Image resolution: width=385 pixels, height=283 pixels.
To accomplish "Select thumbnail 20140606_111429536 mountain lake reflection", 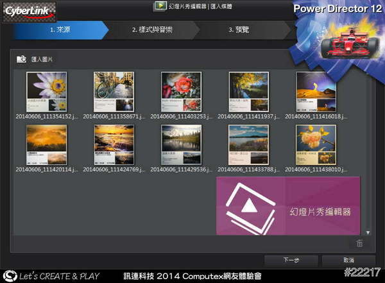I will click(181, 144).
